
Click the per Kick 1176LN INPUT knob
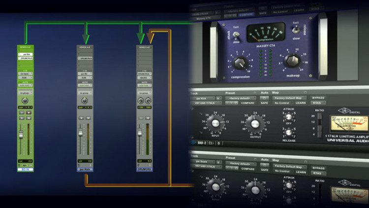coord(215,123)
